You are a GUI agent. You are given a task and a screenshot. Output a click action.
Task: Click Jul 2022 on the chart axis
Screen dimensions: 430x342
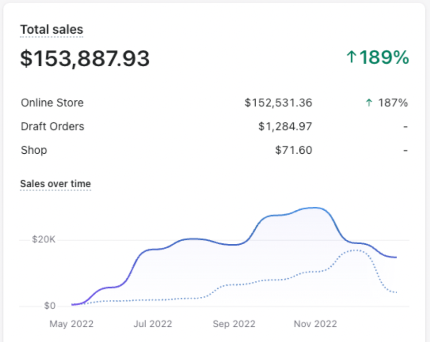coord(153,324)
